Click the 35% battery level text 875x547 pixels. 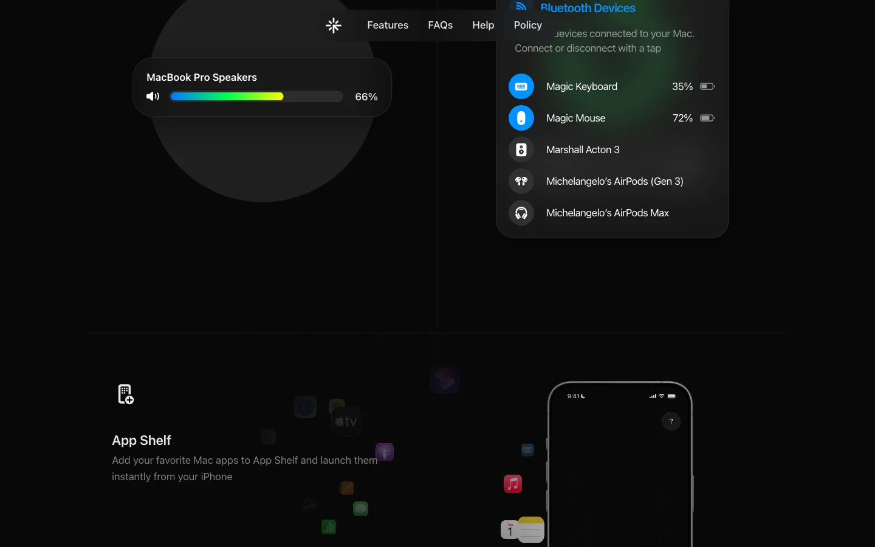tap(682, 86)
